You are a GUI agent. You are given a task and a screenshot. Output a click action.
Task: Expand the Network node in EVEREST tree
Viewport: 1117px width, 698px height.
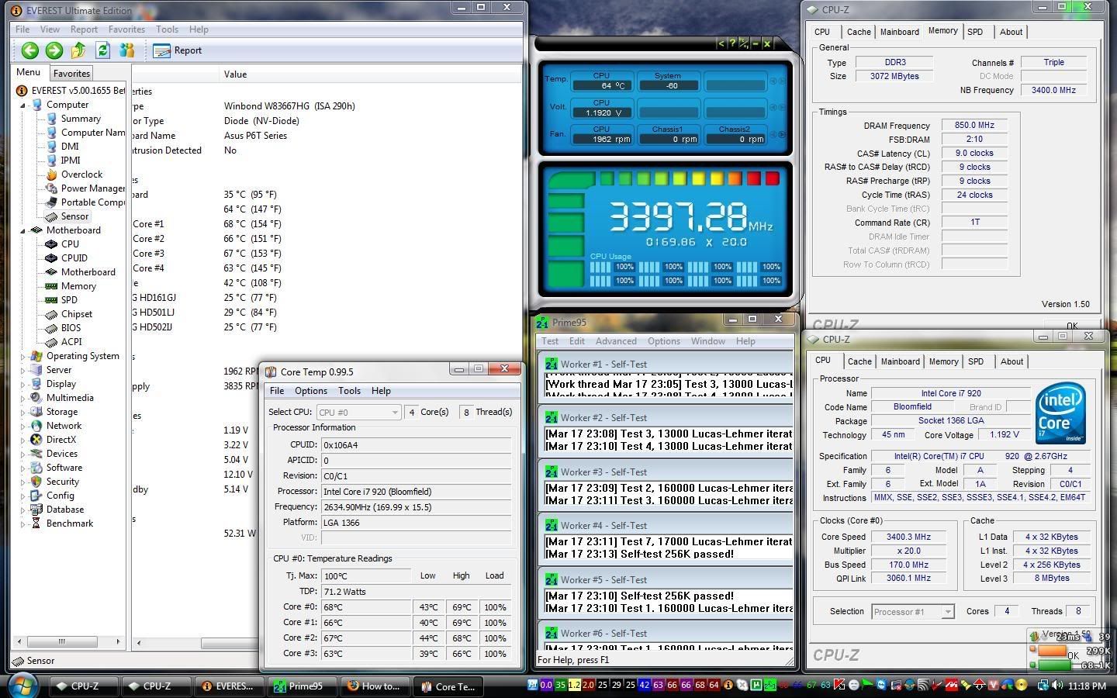pyautogui.click(x=23, y=426)
